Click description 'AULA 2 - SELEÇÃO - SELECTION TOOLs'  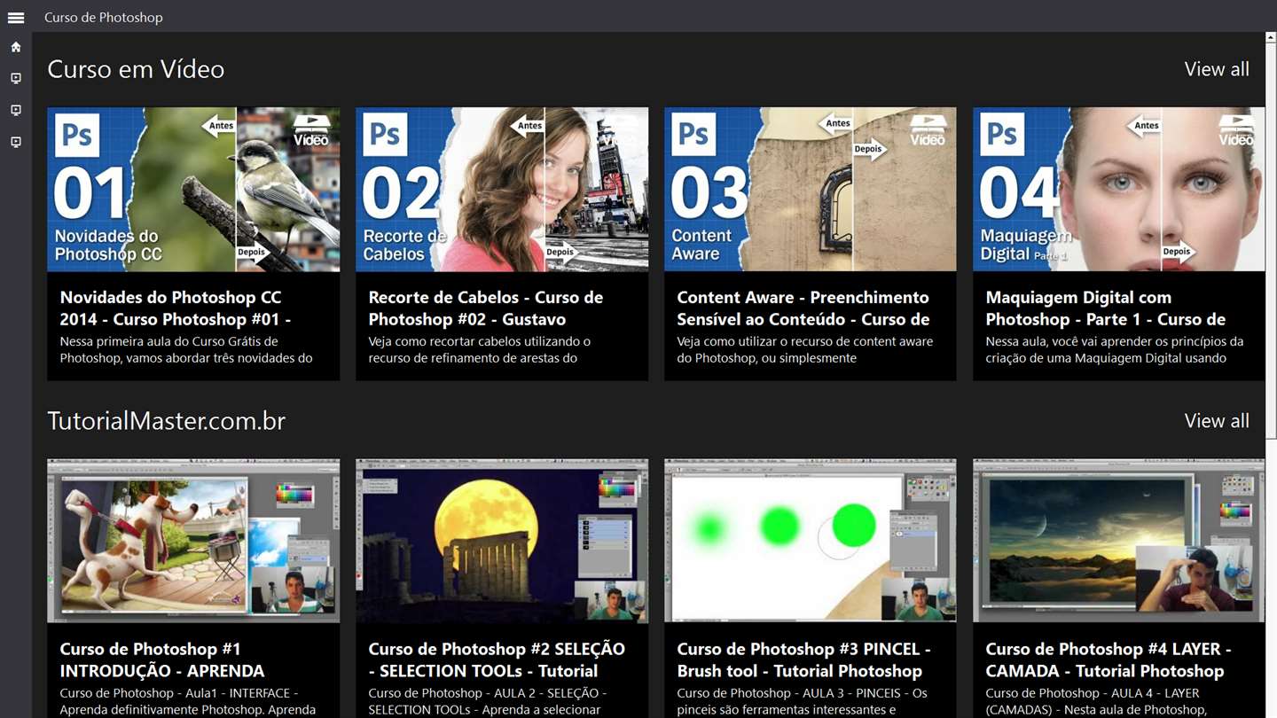point(488,701)
